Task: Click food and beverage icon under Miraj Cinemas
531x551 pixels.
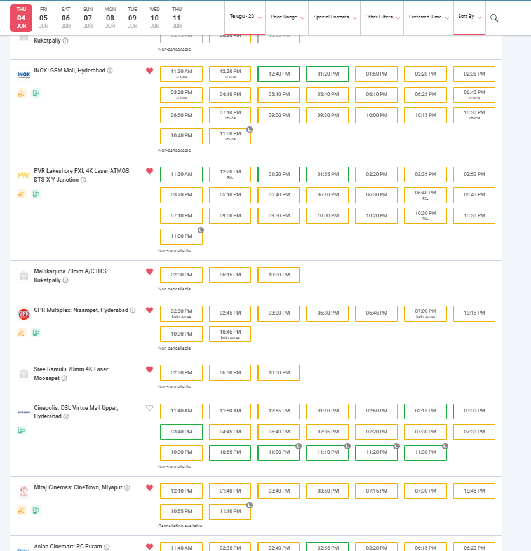Action: click(22, 510)
